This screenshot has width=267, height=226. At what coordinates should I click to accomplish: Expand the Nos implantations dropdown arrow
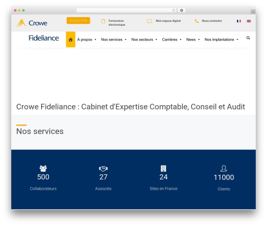coord(237,40)
